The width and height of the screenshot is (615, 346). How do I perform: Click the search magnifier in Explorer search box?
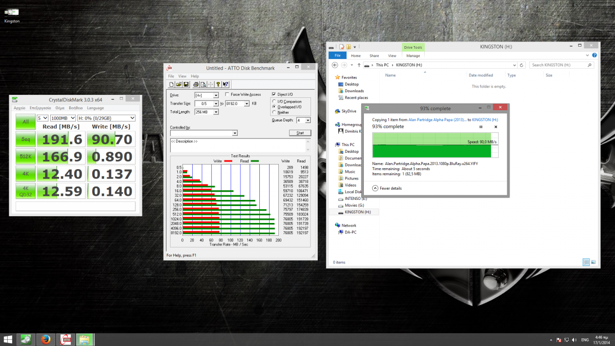click(590, 65)
